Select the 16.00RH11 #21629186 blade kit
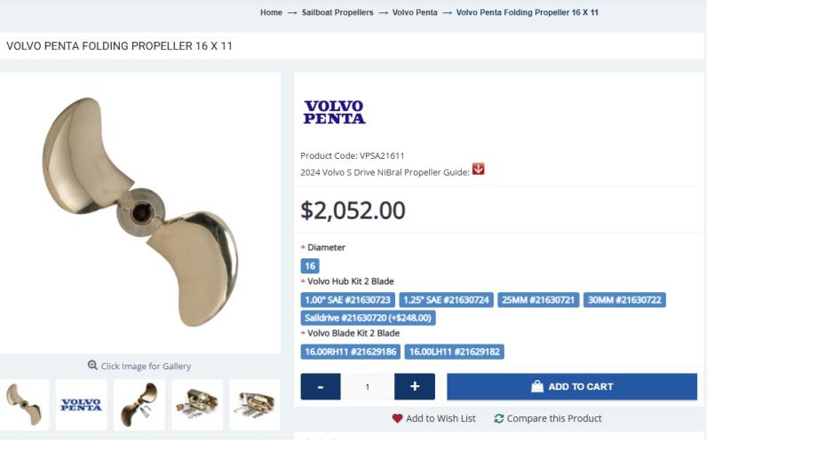This screenshot has width=817, height=459. click(351, 352)
